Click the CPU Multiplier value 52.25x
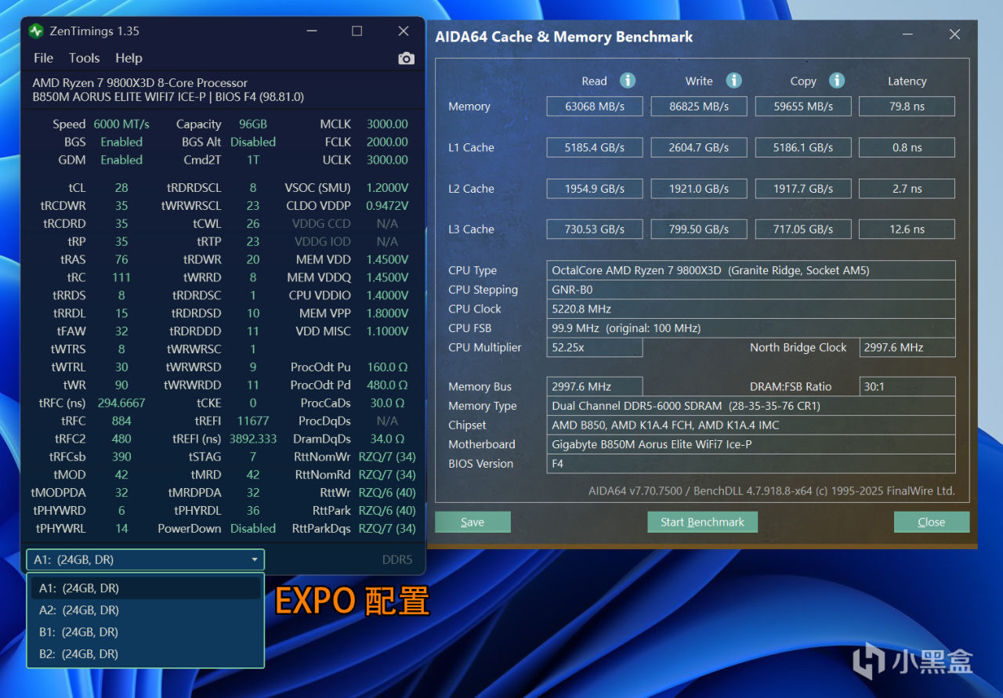 595,348
